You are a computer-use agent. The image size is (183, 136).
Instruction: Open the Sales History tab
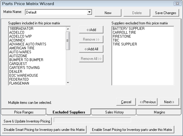[x=114, y=112]
